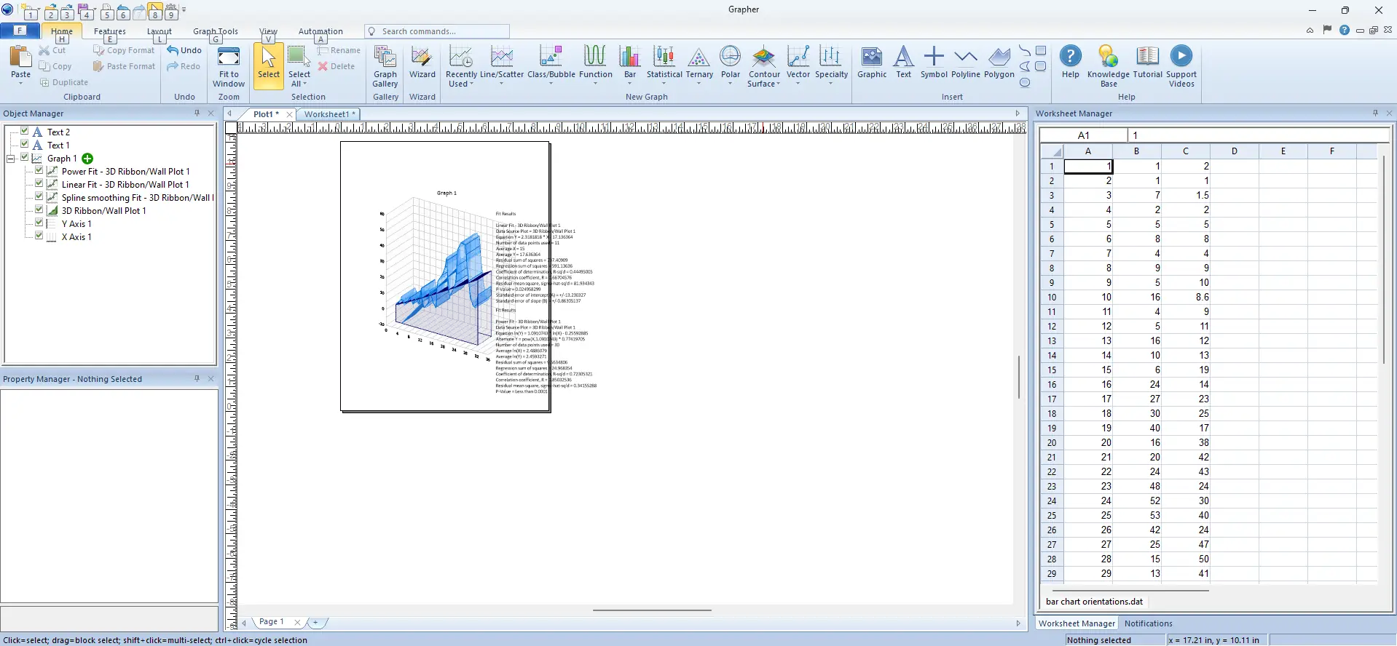Open Contour Surface graph types
This screenshot has width=1397, height=646.
pyautogui.click(x=763, y=66)
